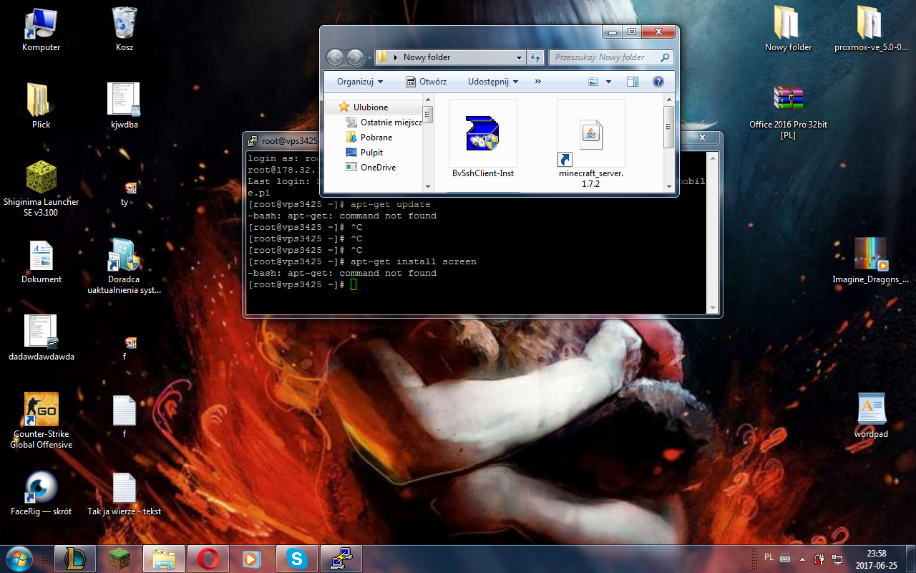This screenshot has height=573, width=916.
Task: Select the minecraft_server.1.7.2 shortcut
Action: tap(590, 134)
